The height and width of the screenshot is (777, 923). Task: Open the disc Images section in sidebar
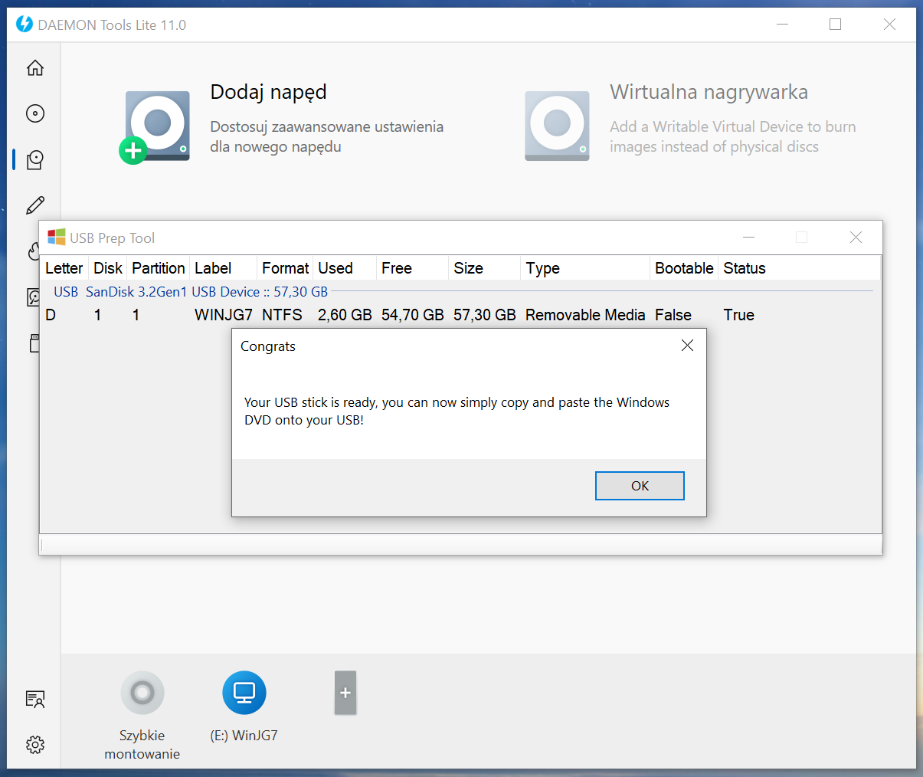35,113
